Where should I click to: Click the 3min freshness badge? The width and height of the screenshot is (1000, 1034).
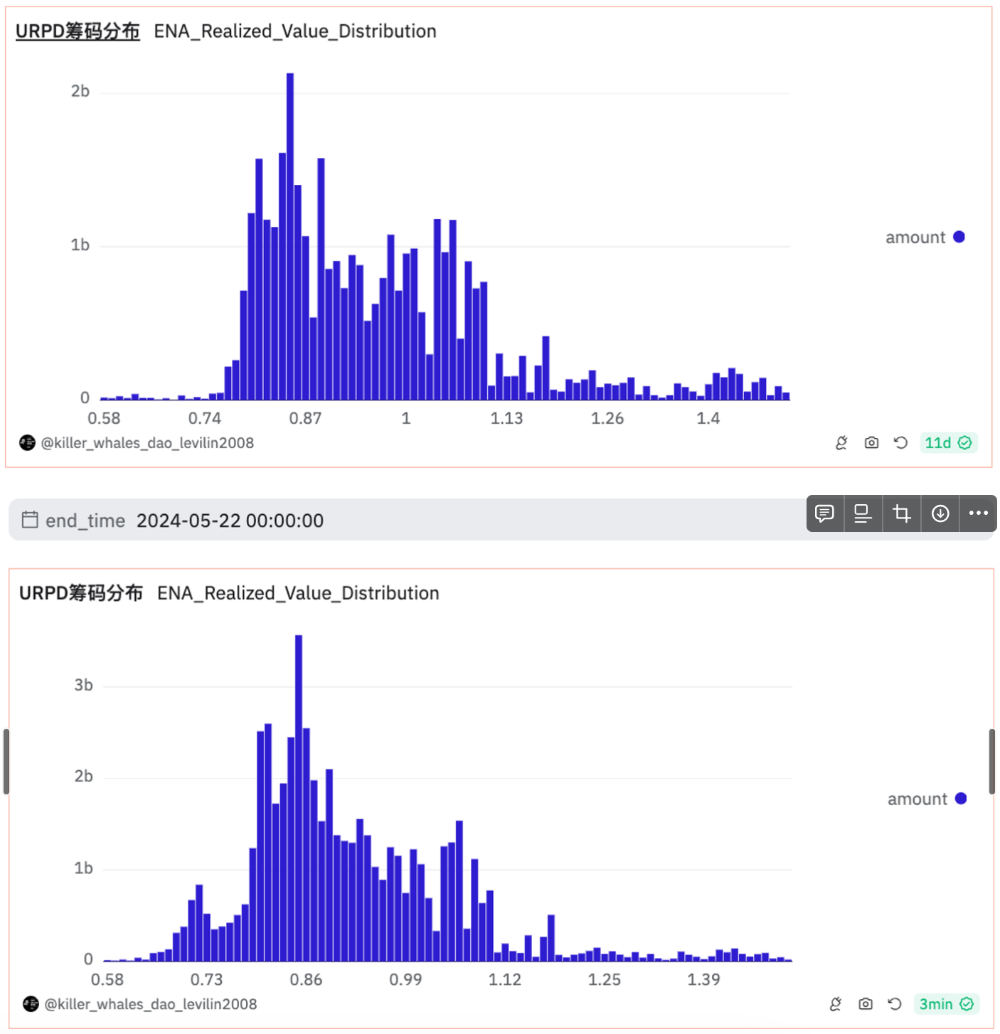946,1004
